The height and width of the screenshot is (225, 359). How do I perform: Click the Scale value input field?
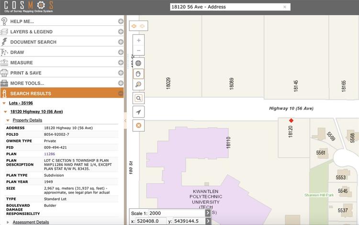point(176,214)
